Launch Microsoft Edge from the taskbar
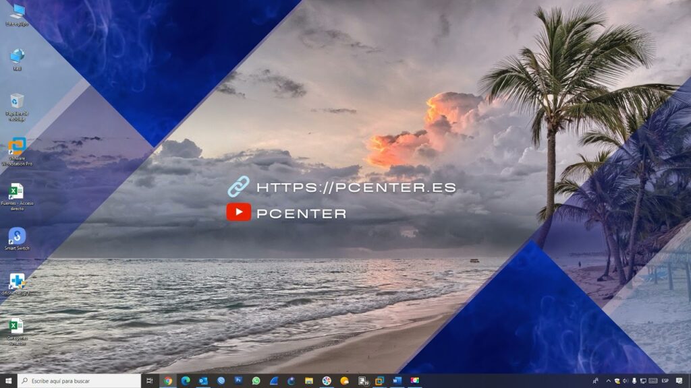The image size is (691, 388). click(186, 381)
